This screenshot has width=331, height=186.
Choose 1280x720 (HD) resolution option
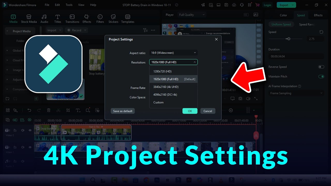click(174, 71)
